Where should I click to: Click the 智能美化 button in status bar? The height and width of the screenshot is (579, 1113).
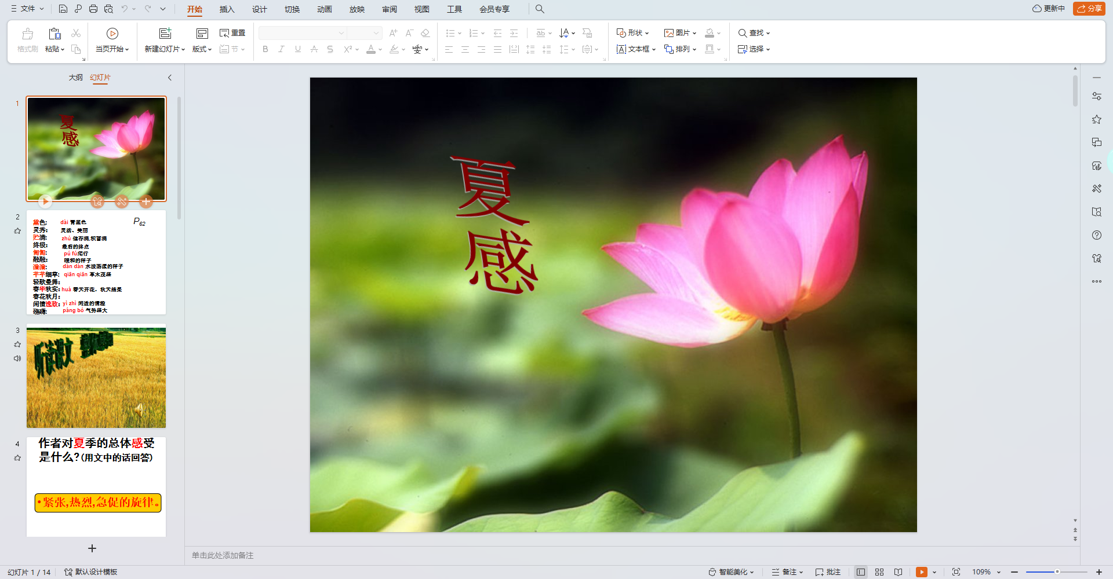pyautogui.click(x=731, y=572)
